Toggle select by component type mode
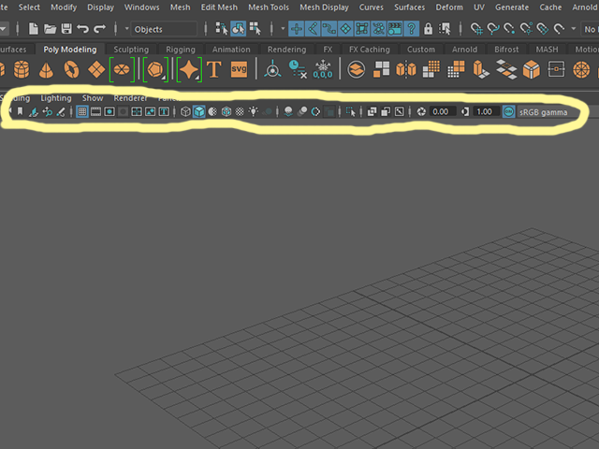 tap(256, 29)
